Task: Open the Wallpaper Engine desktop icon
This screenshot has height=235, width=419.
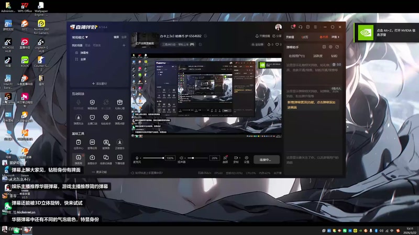Action: (x=41, y=9)
